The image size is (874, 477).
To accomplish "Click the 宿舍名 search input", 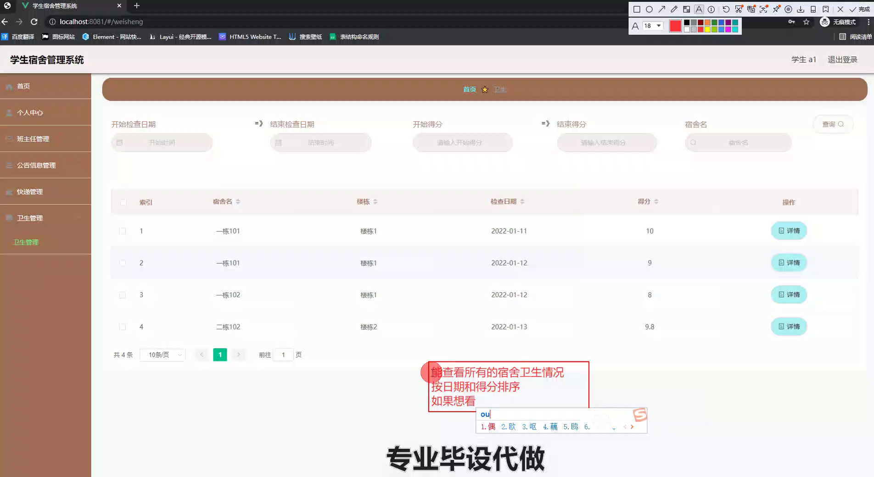I will (738, 143).
